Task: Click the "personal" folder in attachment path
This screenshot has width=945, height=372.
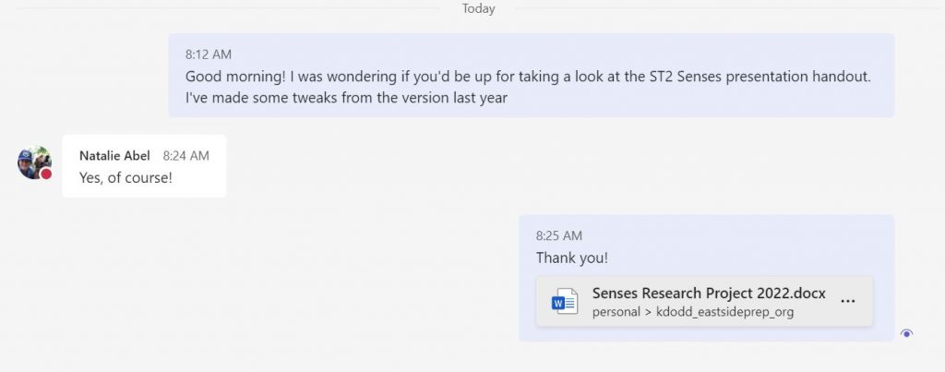Action: 616,312
